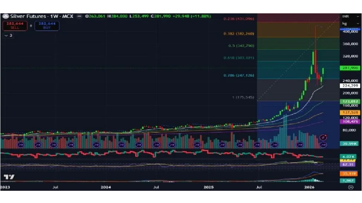Image resolution: width=362 pixels, height=203 pixels.
Task: Click the open value O263,061
Action: tap(95, 16)
